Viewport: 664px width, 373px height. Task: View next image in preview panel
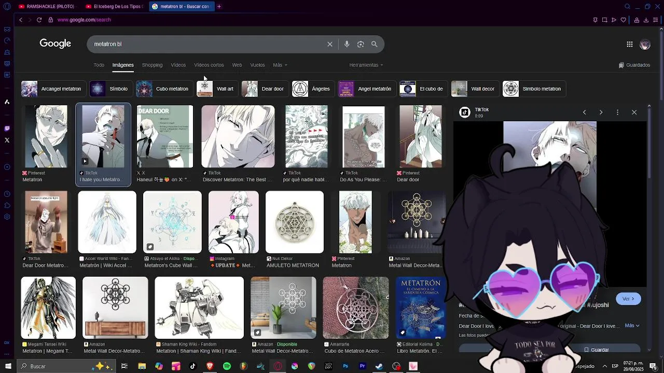pos(601,112)
